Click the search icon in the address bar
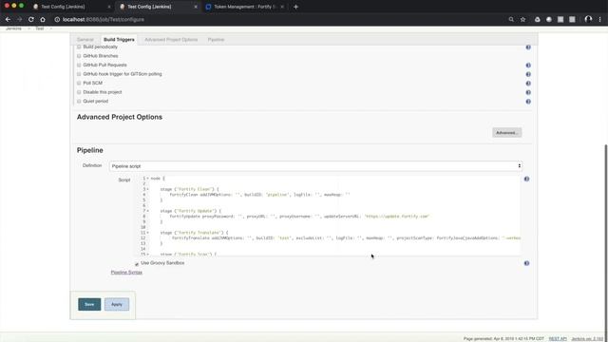The image size is (608, 342). (x=511, y=19)
